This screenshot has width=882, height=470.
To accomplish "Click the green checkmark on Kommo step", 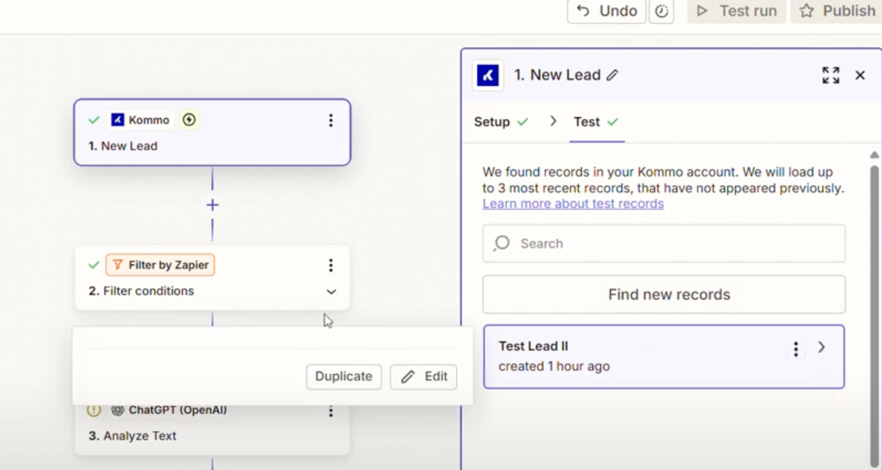I will (94, 120).
